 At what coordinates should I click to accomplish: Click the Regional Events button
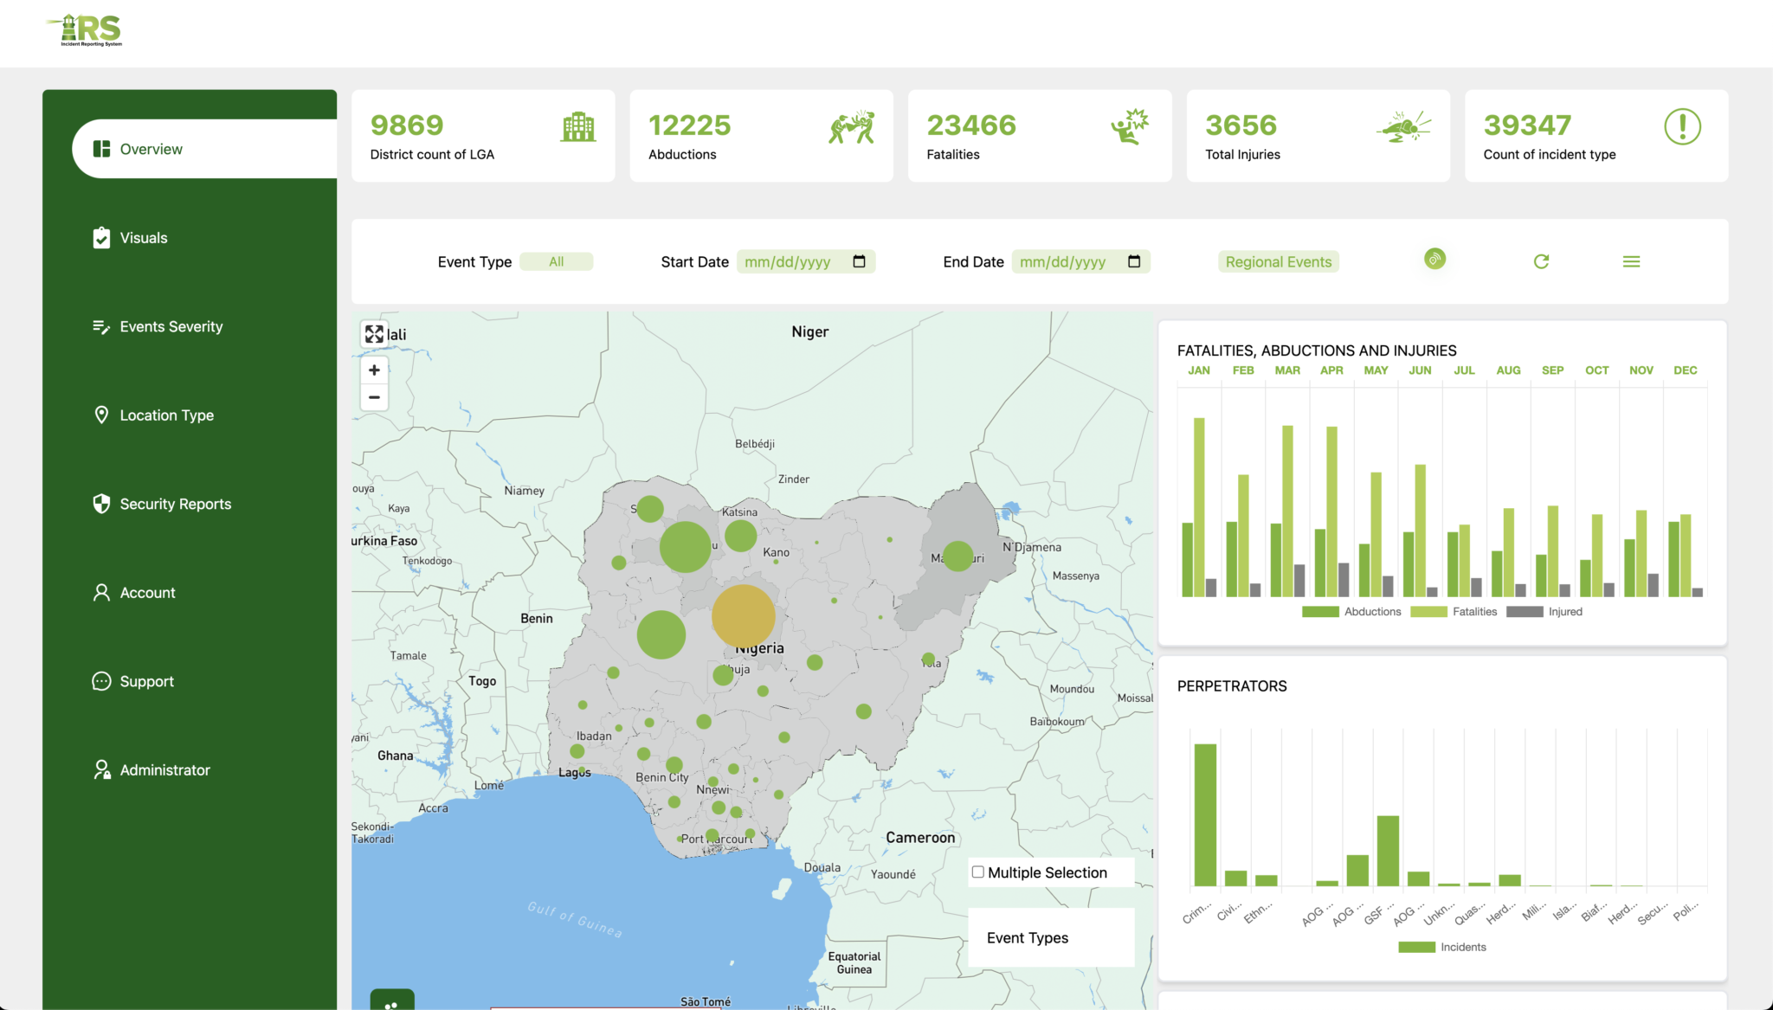[x=1278, y=261]
